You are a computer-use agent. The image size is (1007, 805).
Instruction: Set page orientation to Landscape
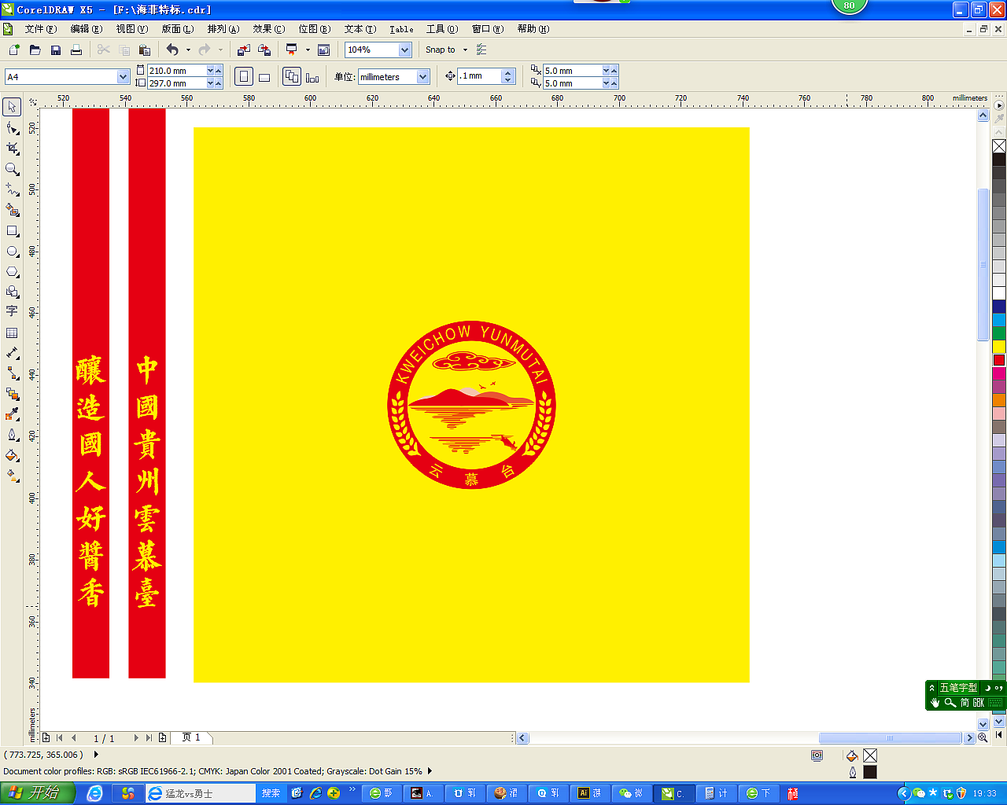pos(264,76)
